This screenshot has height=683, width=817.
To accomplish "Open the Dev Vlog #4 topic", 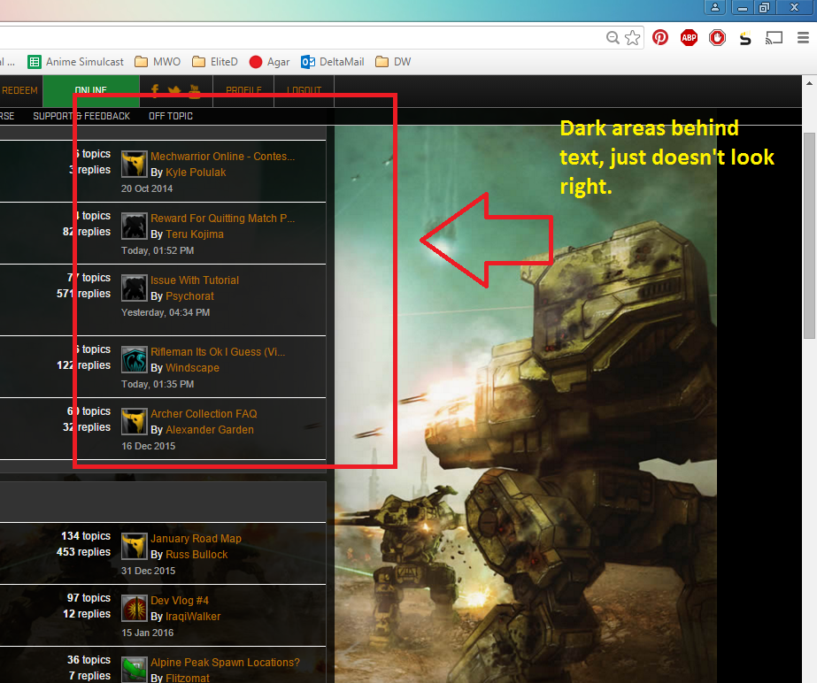I will click(179, 601).
